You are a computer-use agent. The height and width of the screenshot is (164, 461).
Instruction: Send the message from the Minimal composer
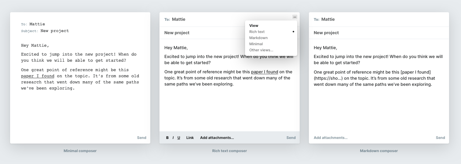pyautogui.click(x=141, y=138)
